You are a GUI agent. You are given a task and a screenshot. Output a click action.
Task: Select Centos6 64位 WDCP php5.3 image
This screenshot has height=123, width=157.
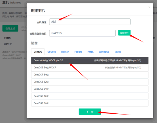pyautogui.click(x=90, y=61)
